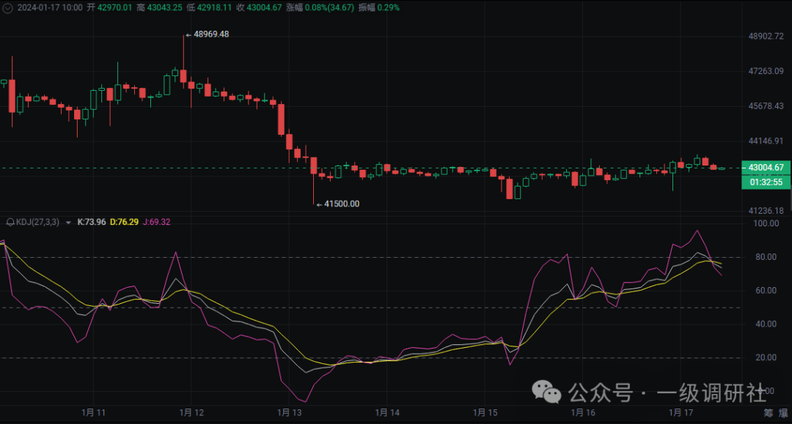Click the 48902.72 price axis label
The image size is (792, 424).
point(766,37)
